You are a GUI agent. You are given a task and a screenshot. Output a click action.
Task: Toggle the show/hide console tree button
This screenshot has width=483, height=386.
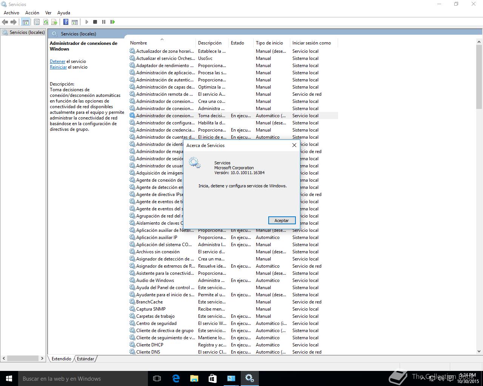coord(25,22)
